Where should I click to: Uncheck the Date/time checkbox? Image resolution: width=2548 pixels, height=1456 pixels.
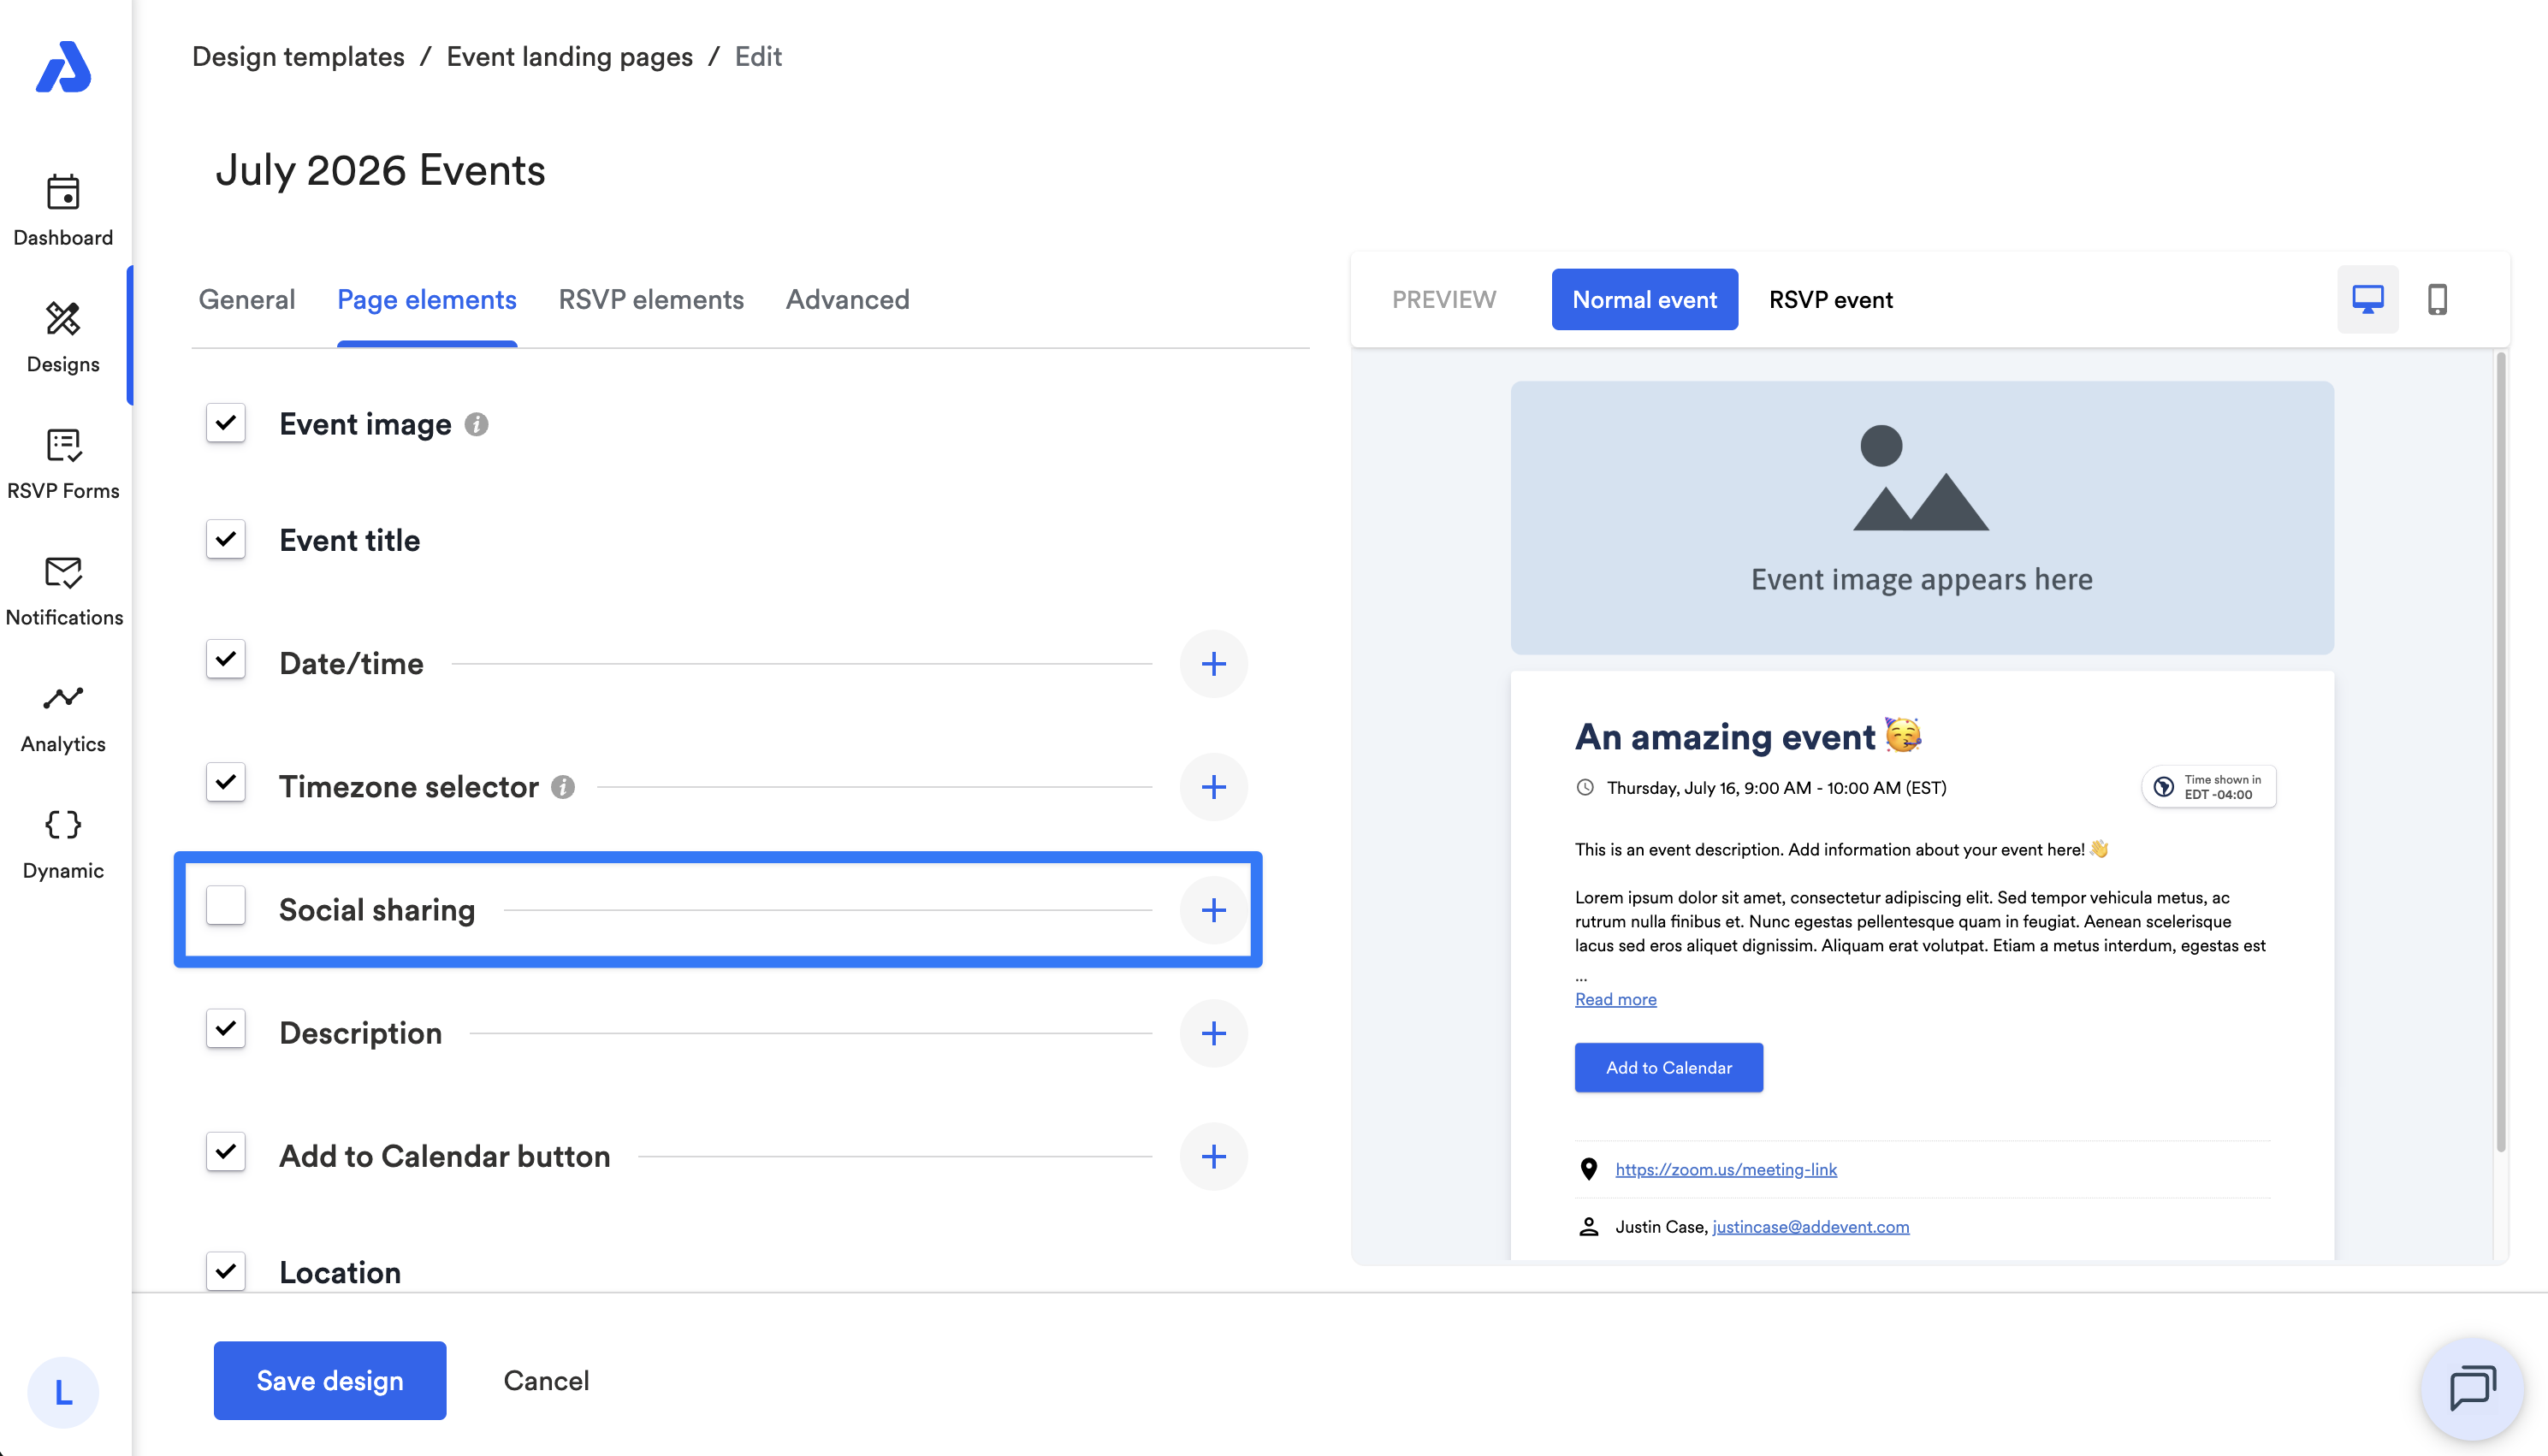pyautogui.click(x=226, y=659)
